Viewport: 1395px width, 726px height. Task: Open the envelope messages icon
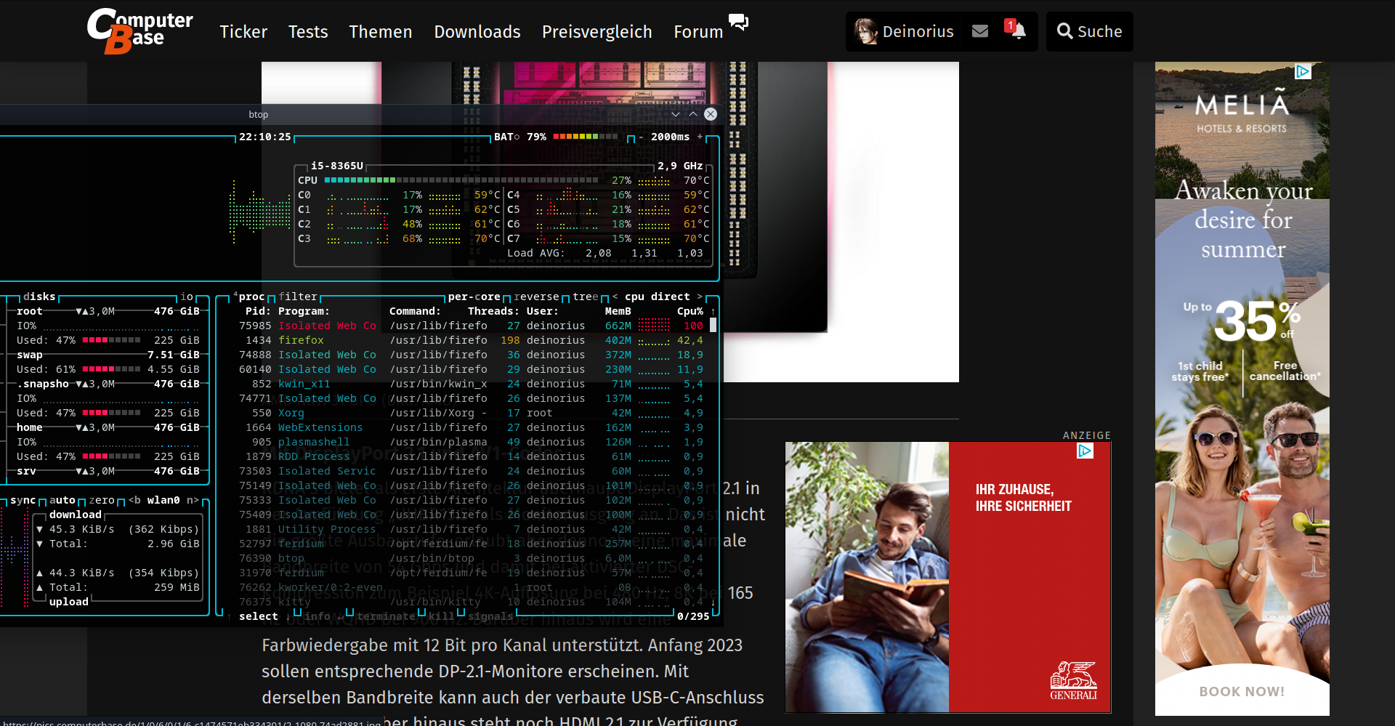click(980, 31)
